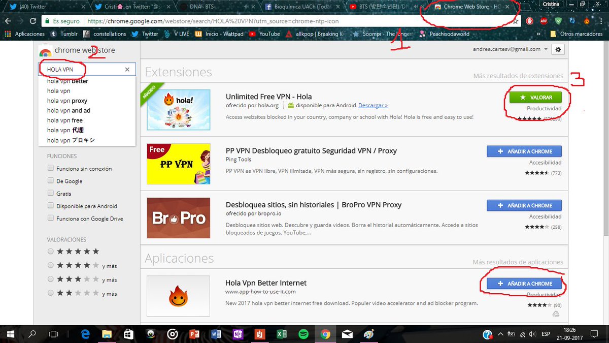The image size is (609, 343).
Task: Clear the HOLA VPN search with the X
Action: pos(128,69)
